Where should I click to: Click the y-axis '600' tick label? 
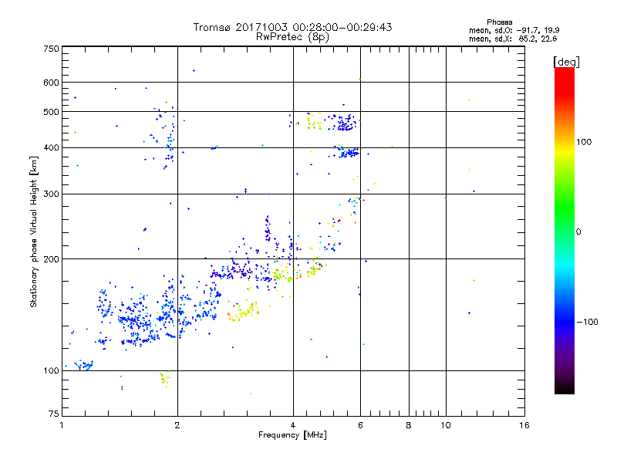[x=52, y=83]
